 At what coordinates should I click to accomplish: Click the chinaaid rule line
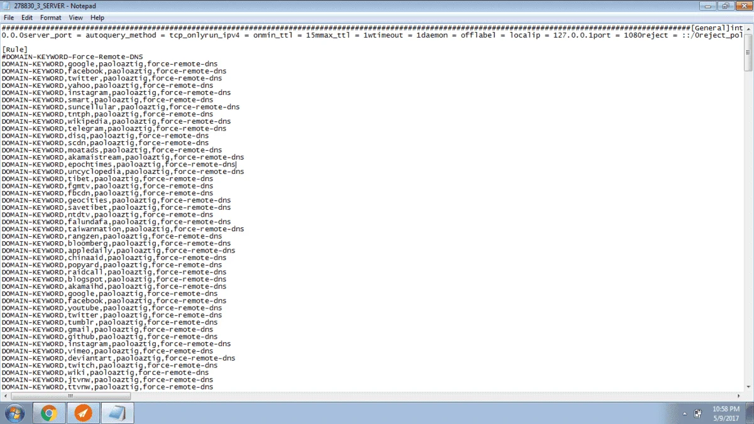click(114, 258)
